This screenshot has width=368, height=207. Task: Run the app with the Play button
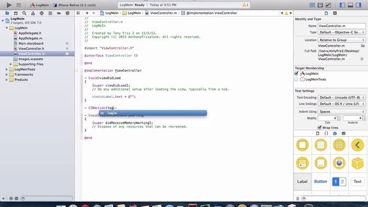(9, 5)
